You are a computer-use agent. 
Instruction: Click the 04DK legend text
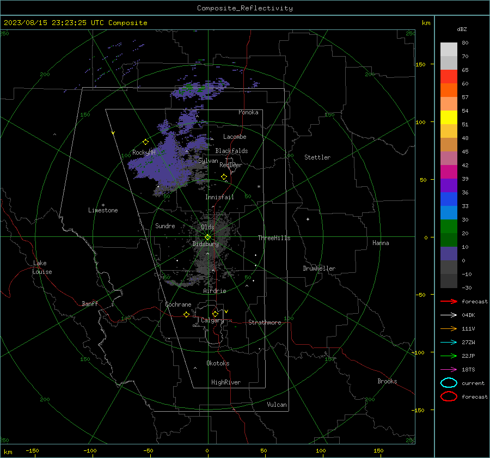click(468, 315)
